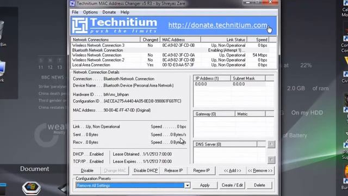This screenshot has width=348, height=196.
Task: Click the Change MAC button
Action: pos(115,170)
